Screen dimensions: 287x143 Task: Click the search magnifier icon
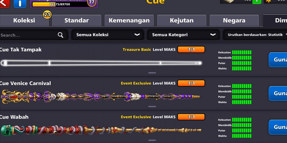point(60,35)
